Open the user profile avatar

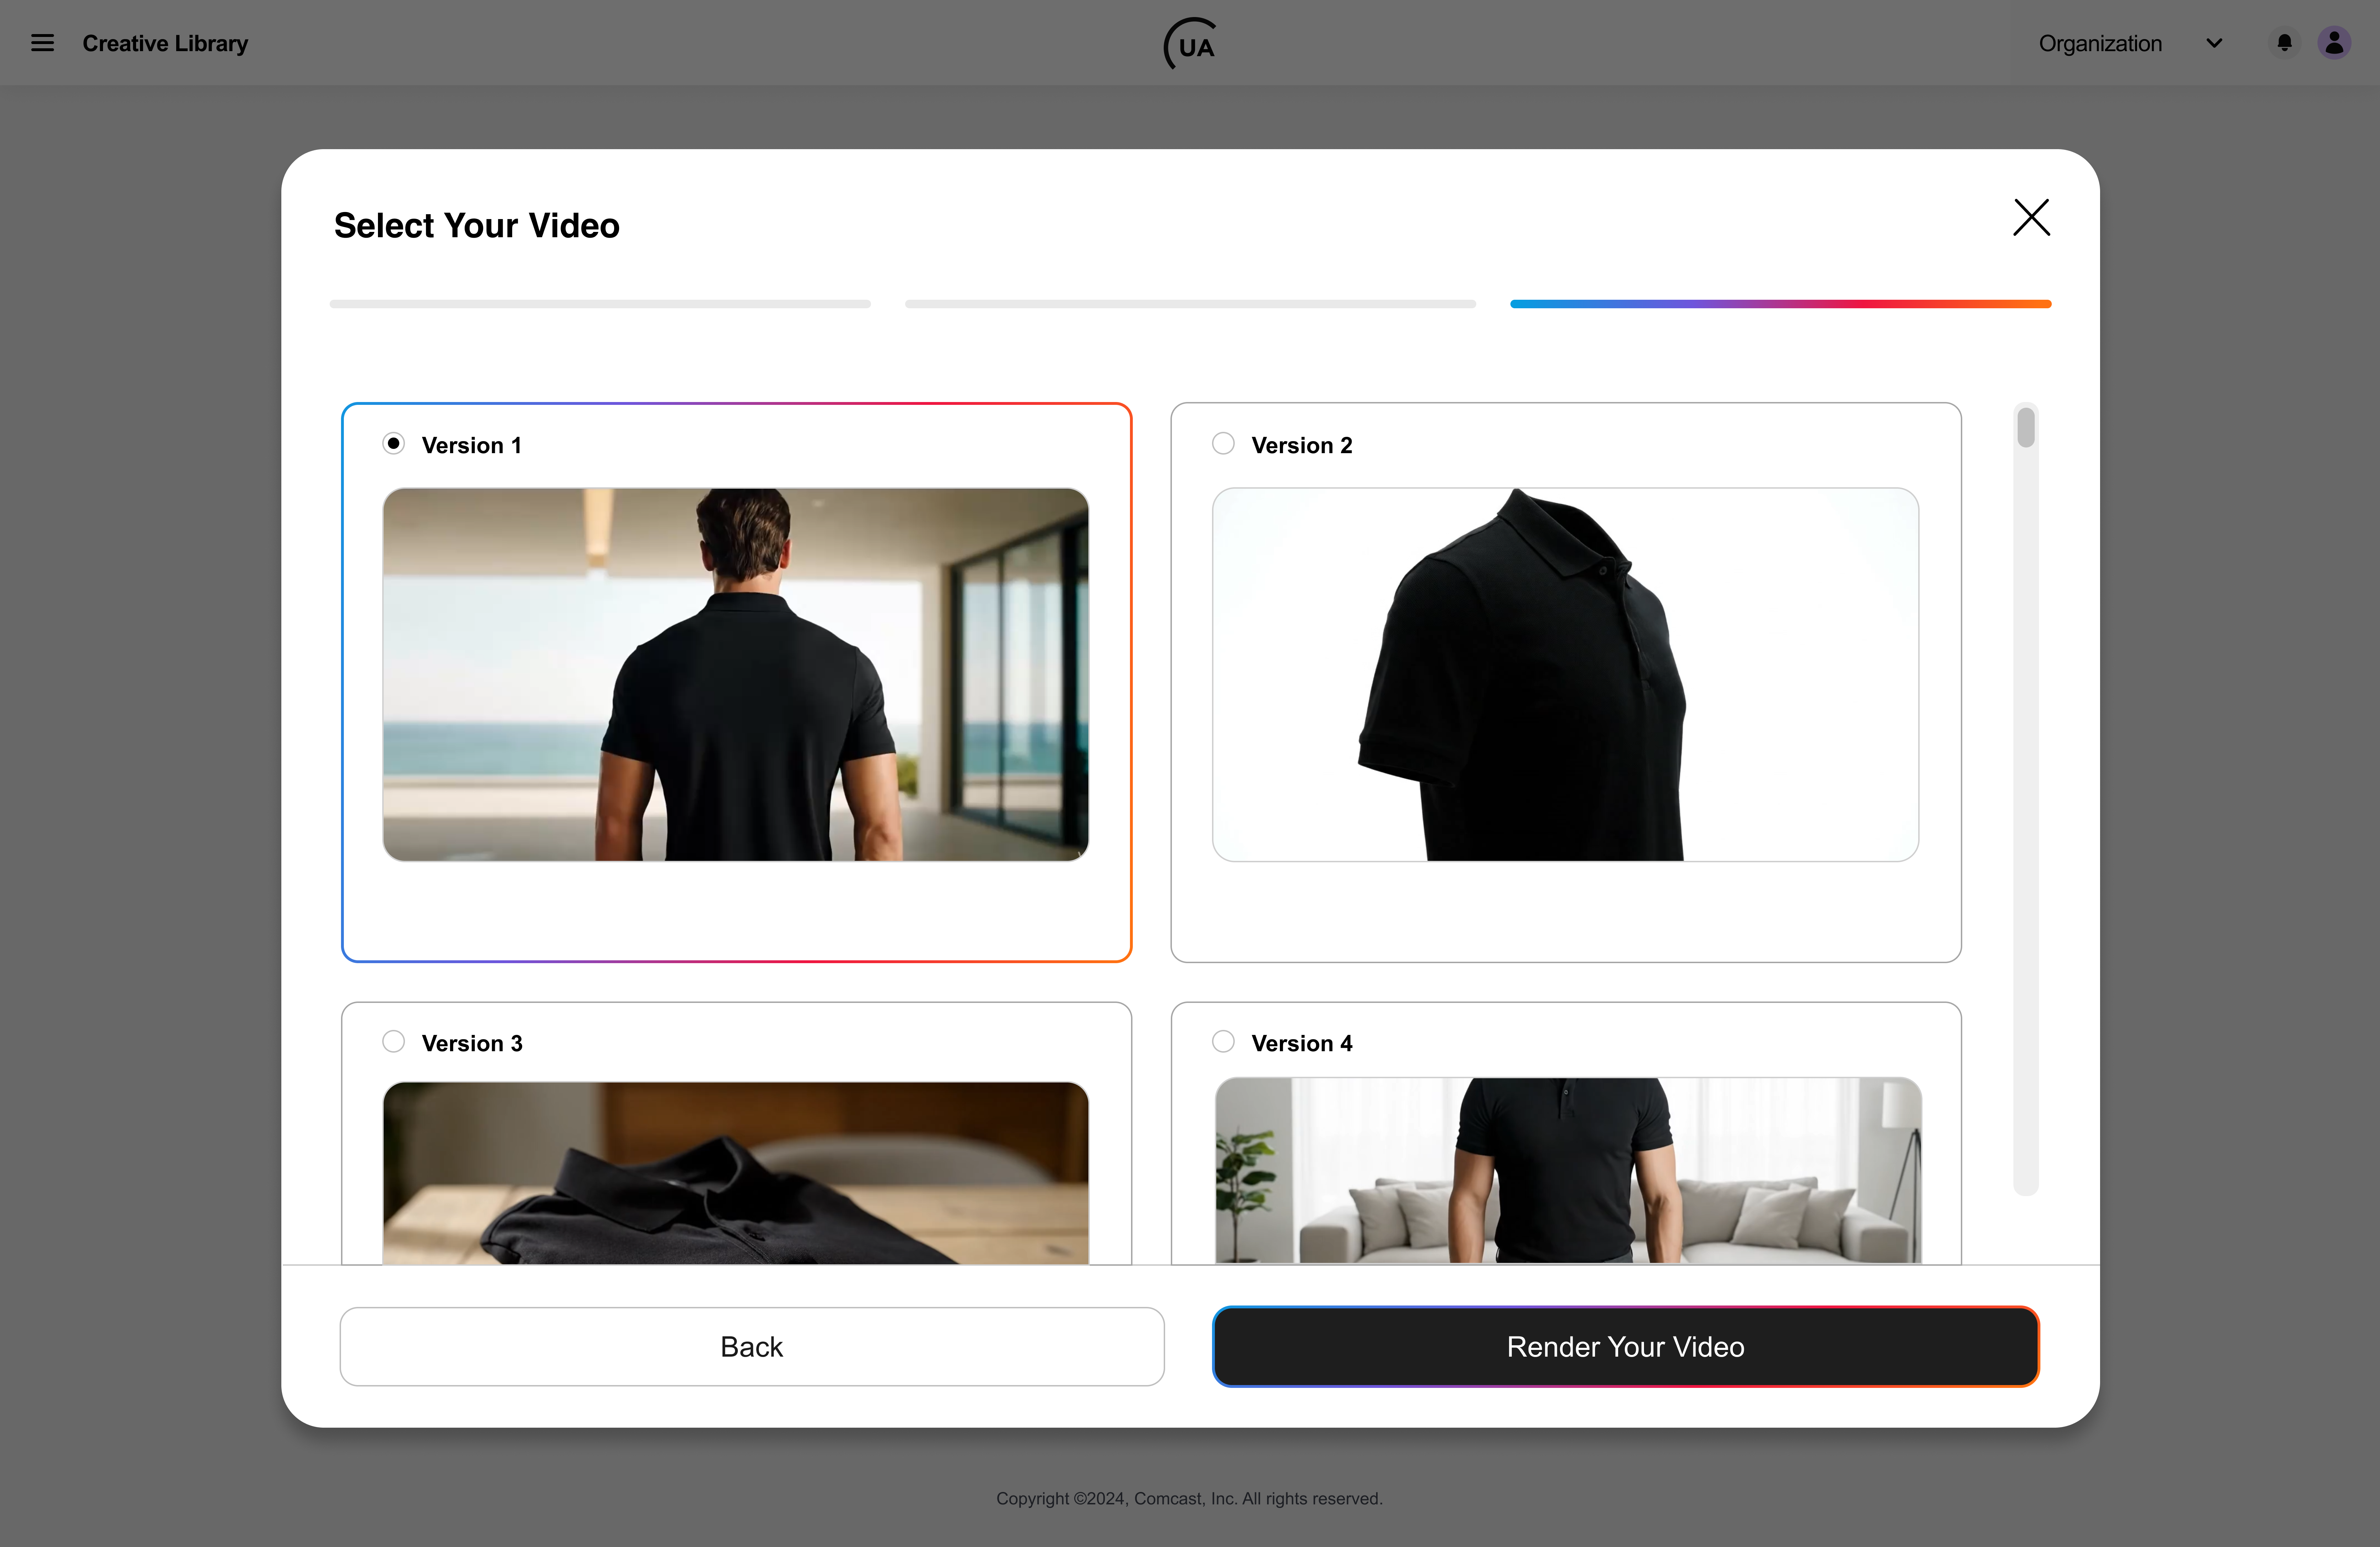[x=2334, y=43]
